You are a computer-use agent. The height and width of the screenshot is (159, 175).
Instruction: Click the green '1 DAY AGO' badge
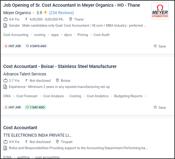point(35,107)
